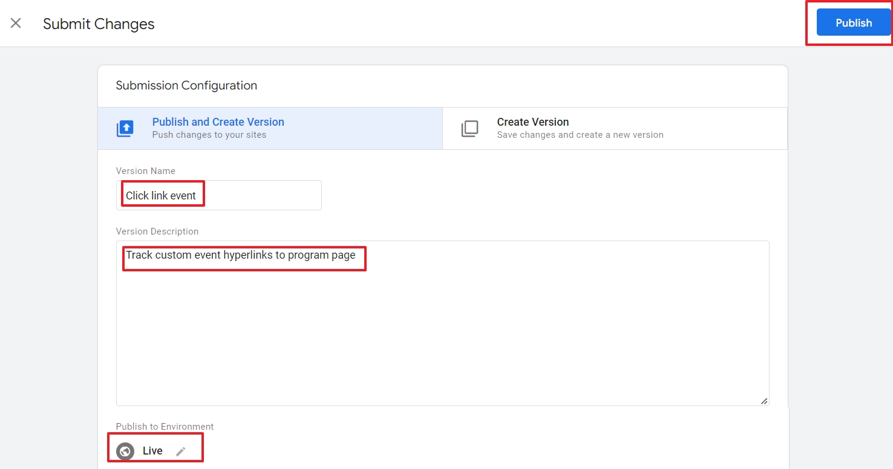Screen dimensions: 893x469
Task: Click the Publish and Create Version upload icon
Action: coord(125,129)
